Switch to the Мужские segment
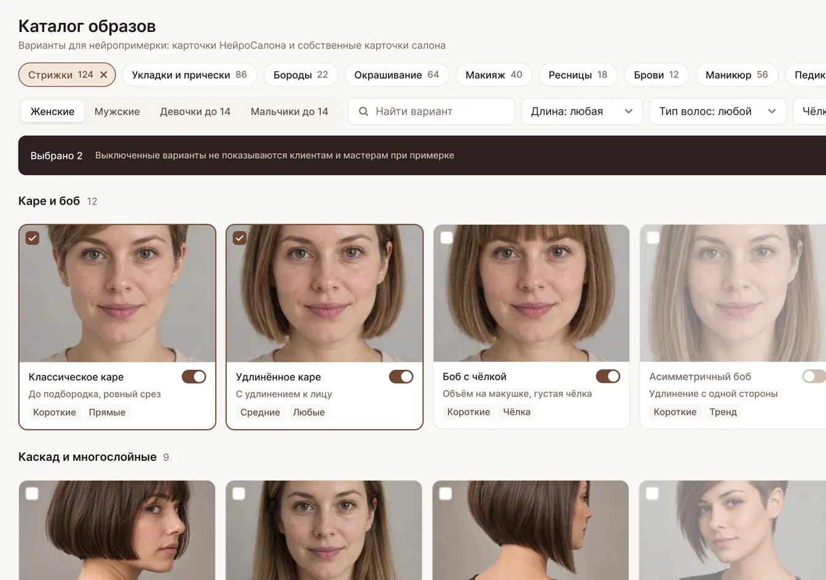This screenshot has height=580, width=826. [117, 111]
